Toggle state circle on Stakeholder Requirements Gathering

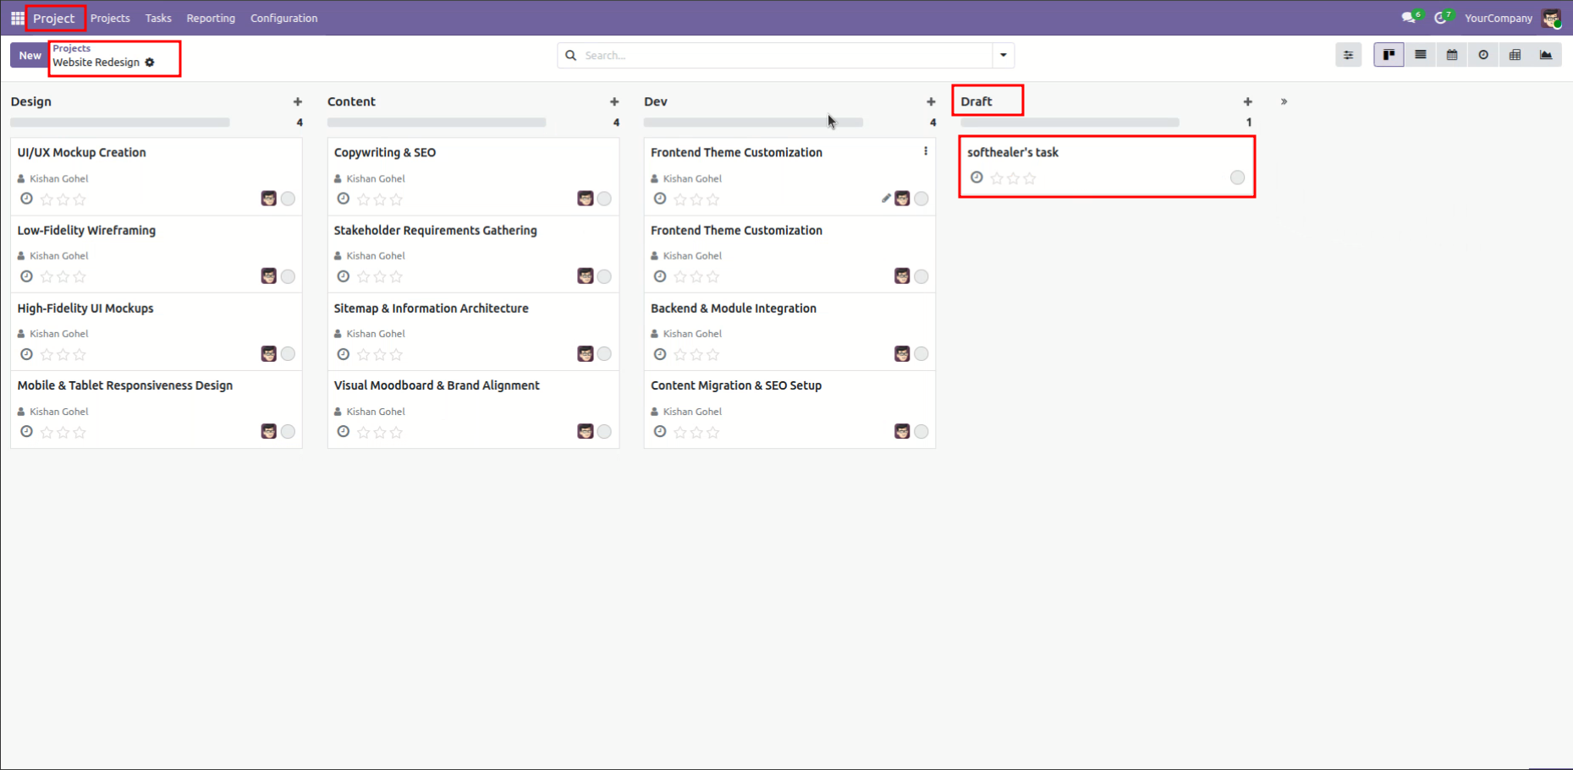point(604,276)
